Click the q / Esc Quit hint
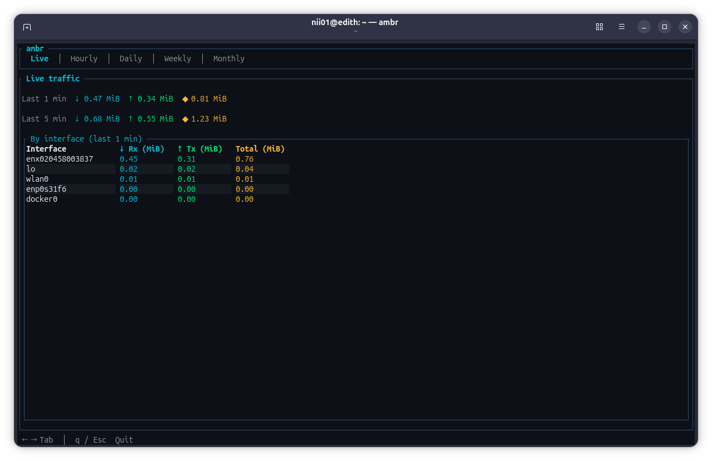 tap(104, 440)
